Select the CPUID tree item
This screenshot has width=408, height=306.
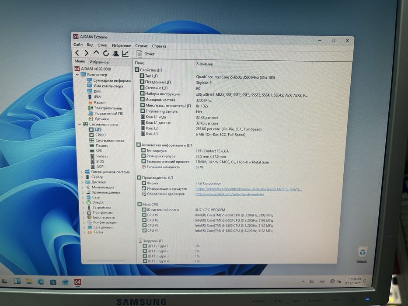(98, 135)
